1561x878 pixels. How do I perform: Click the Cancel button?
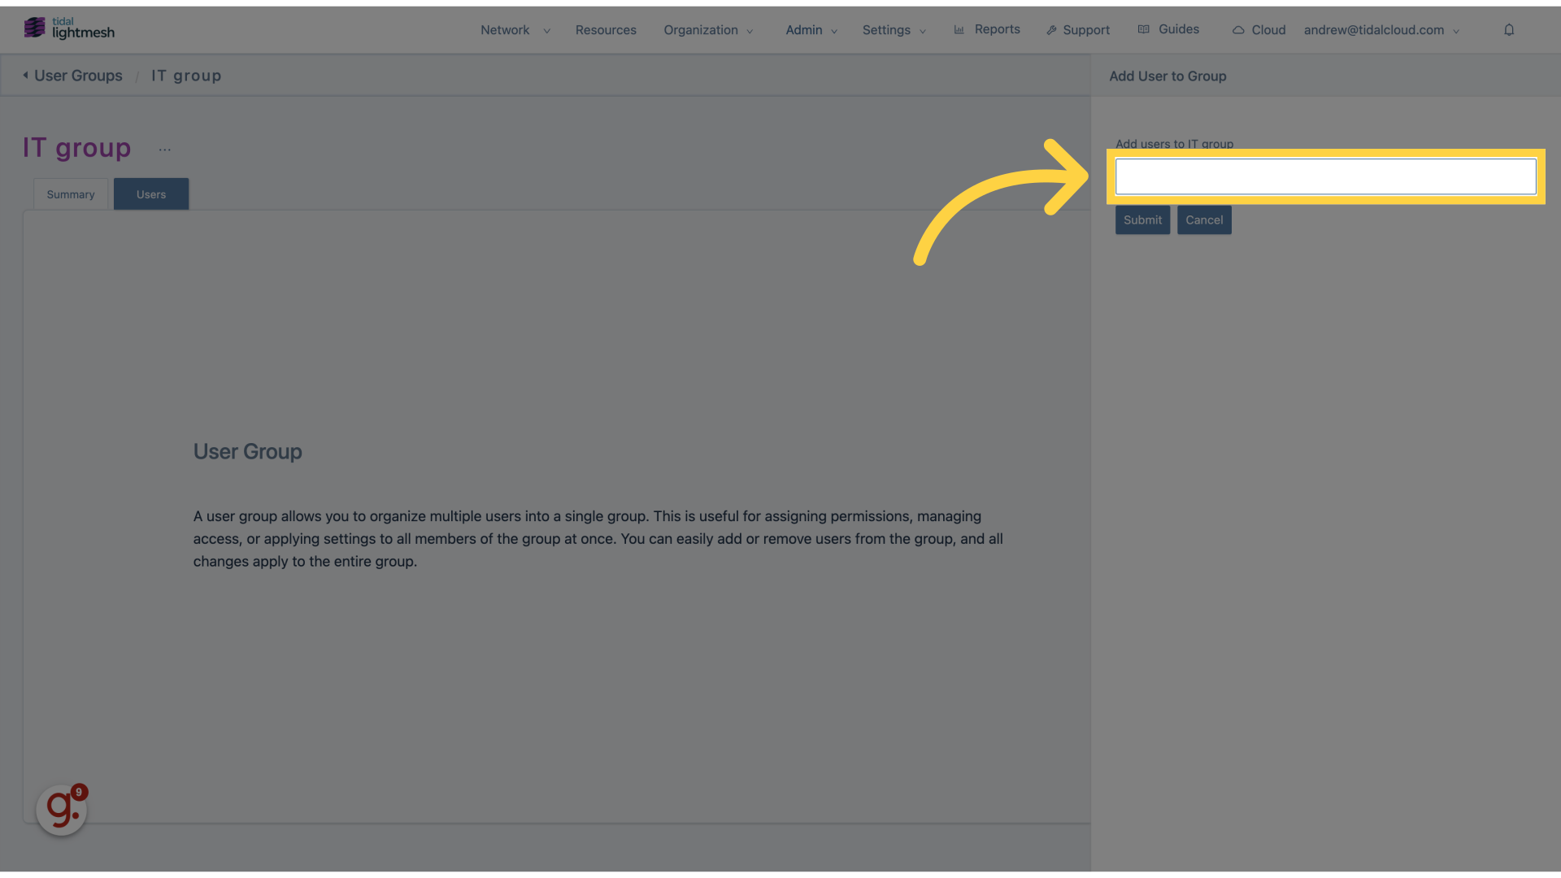tap(1204, 219)
